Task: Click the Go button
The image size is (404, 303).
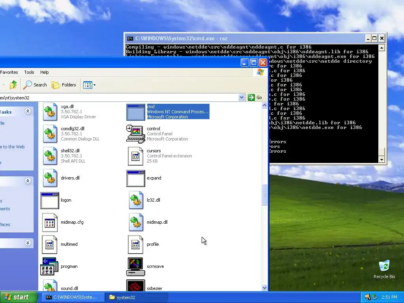Action: [255, 97]
